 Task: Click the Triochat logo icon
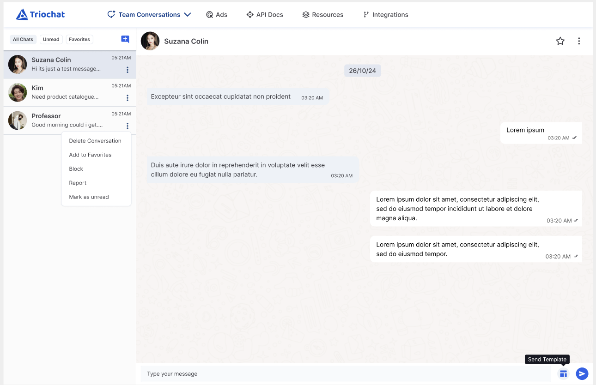[22, 14]
